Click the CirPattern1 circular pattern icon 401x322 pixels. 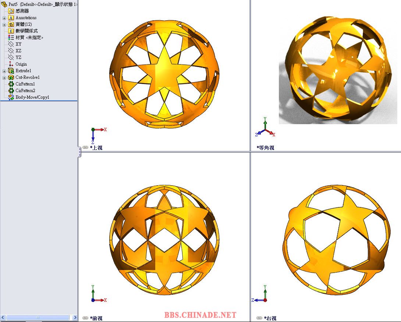pyautogui.click(x=11, y=84)
